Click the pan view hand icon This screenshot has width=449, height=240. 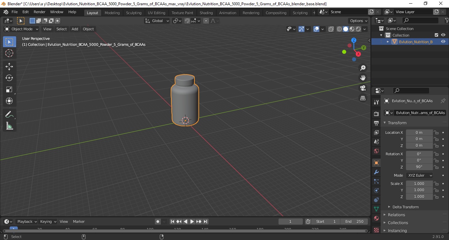363,78
